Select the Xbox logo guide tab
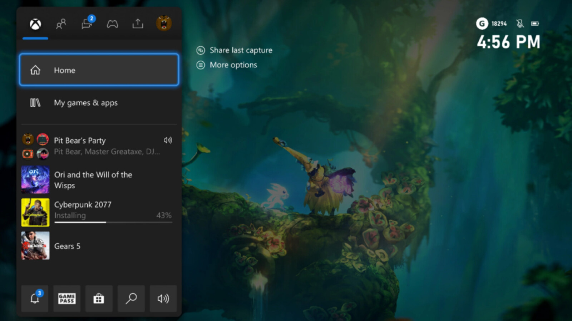 pos(35,24)
